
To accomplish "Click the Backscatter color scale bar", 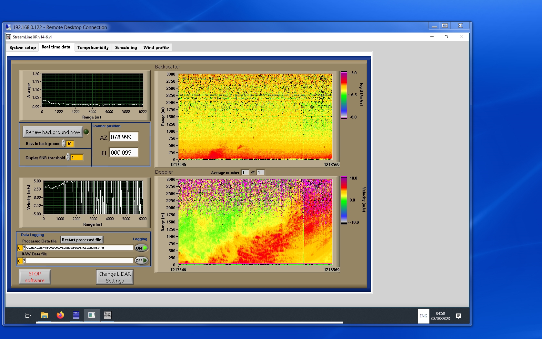I will pyautogui.click(x=344, y=95).
